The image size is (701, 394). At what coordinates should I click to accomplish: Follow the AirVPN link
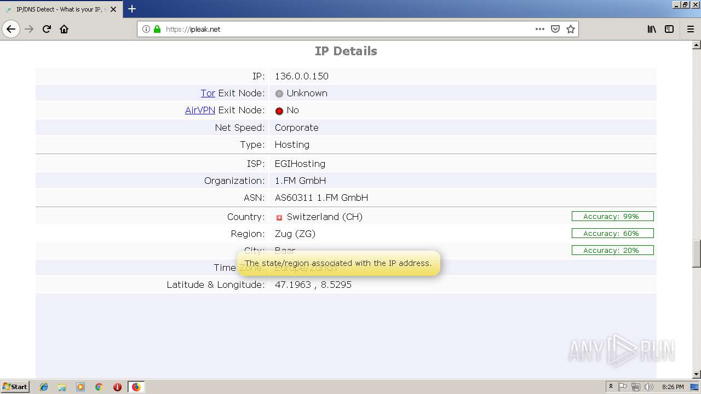200,110
